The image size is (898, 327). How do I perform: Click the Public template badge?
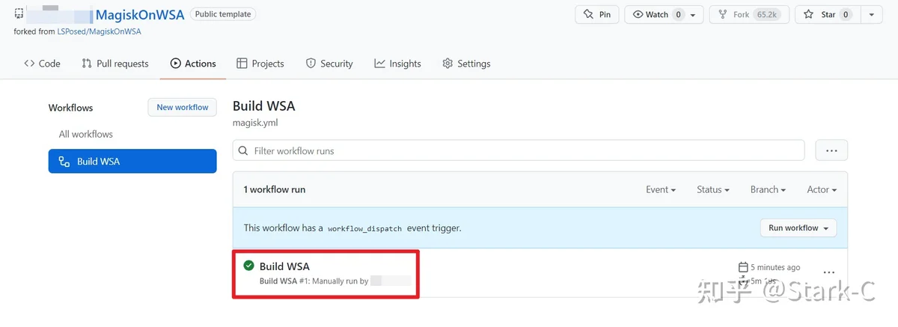pos(223,14)
